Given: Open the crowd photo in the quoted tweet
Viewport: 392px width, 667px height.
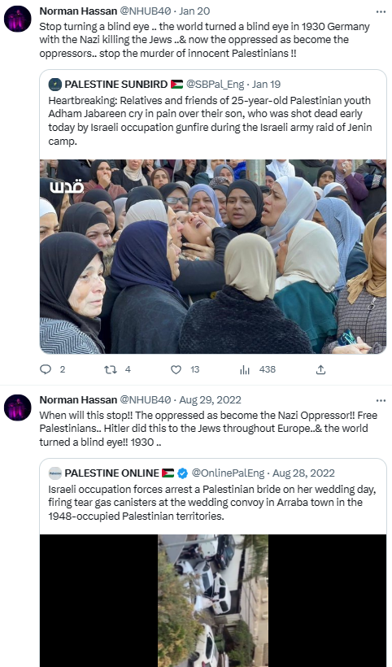Looking at the screenshot, I should pyautogui.click(x=213, y=256).
